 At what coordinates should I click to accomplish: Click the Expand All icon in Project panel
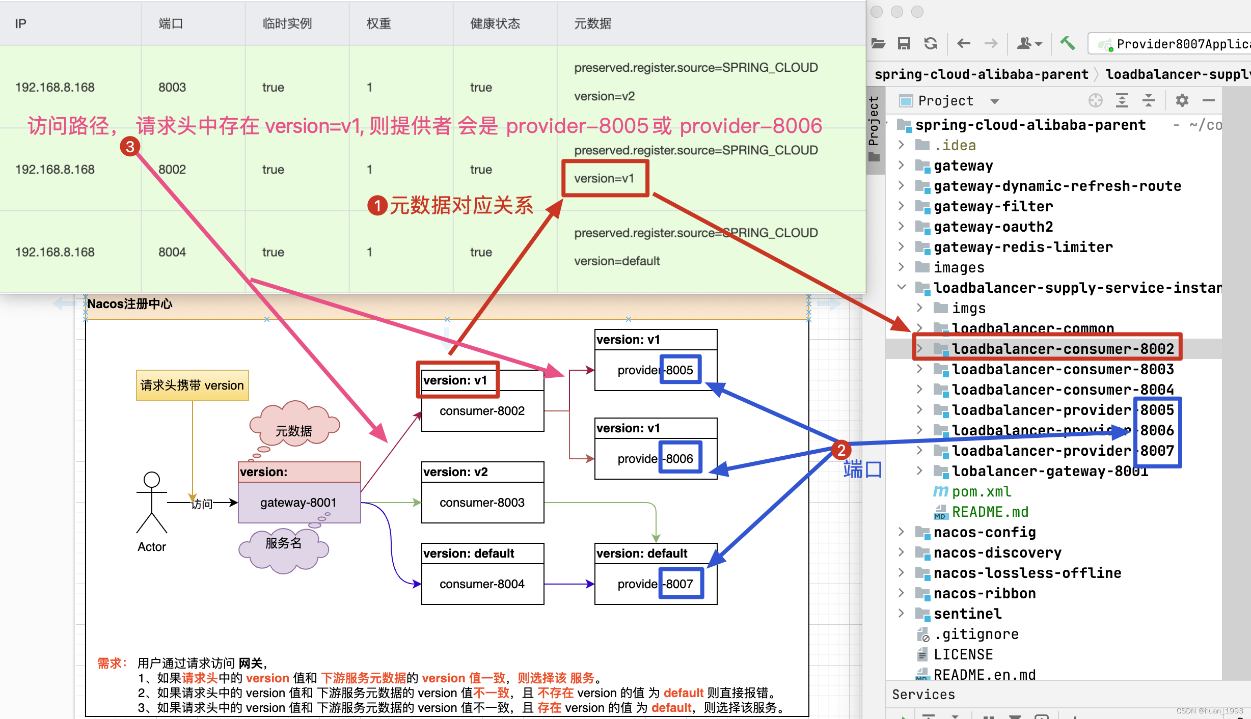point(1122,101)
